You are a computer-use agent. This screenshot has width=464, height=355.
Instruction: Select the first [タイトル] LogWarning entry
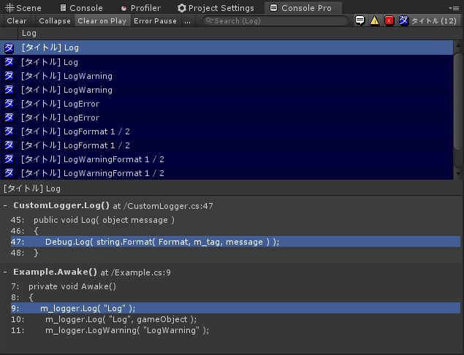point(227,76)
